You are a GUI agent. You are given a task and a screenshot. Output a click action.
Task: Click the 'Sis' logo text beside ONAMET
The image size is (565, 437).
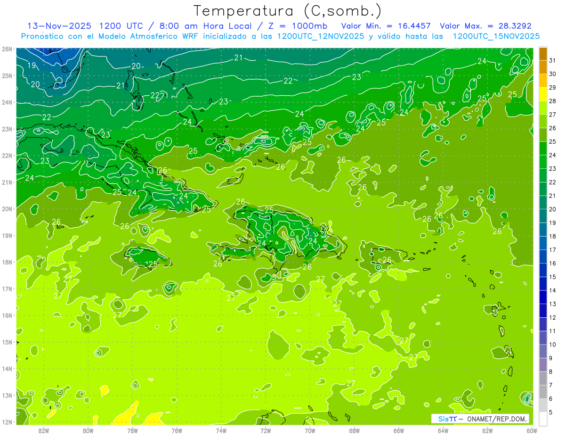tap(444, 419)
